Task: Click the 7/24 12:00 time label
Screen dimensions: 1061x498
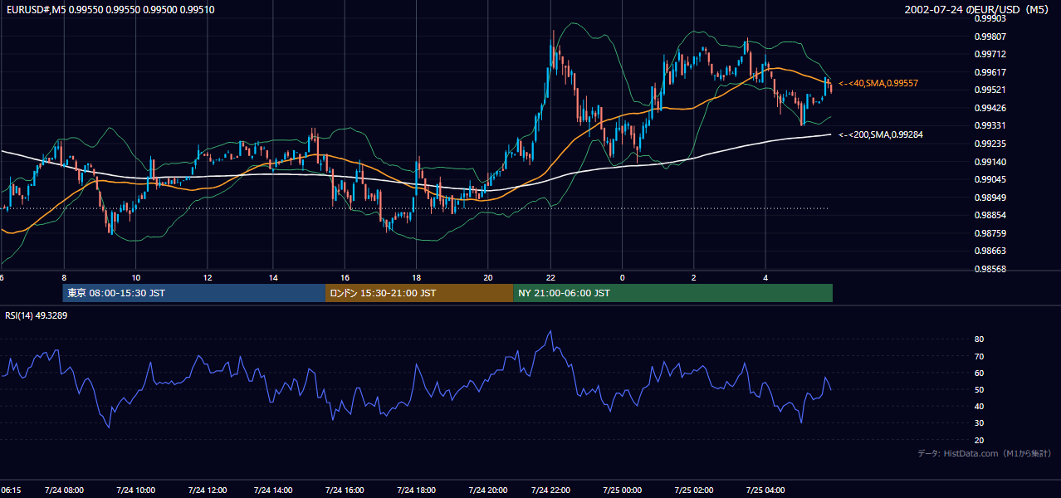Action: click(x=207, y=491)
